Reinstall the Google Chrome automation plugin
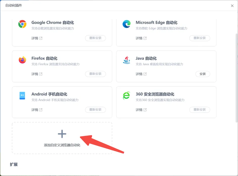Viewport: 238px width, 176px height. click(x=95, y=38)
